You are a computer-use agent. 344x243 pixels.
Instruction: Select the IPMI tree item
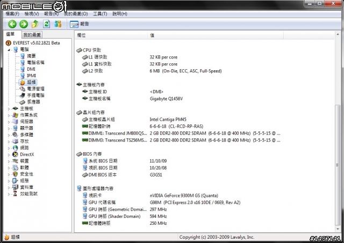pos(31,76)
